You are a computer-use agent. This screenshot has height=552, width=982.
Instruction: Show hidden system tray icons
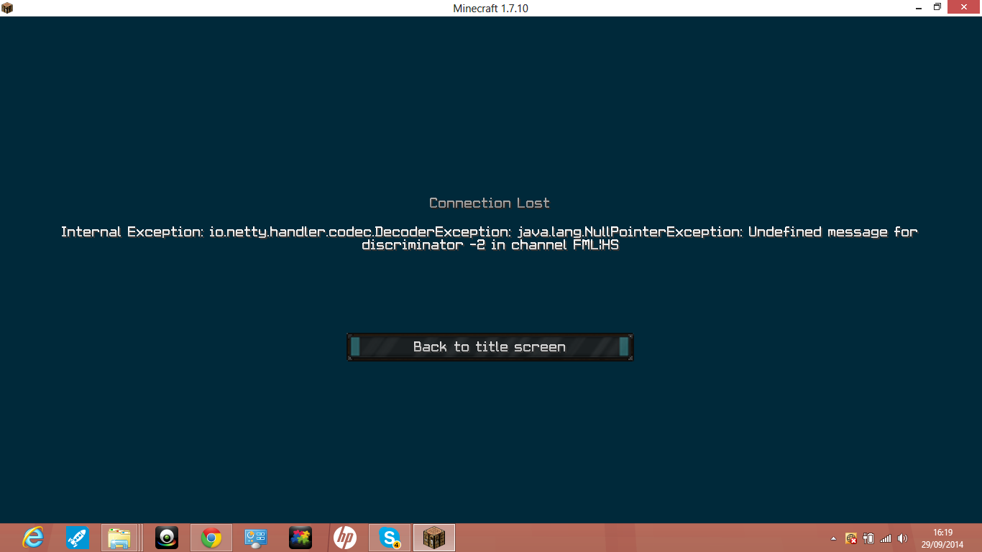pyautogui.click(x=833, y=538)
